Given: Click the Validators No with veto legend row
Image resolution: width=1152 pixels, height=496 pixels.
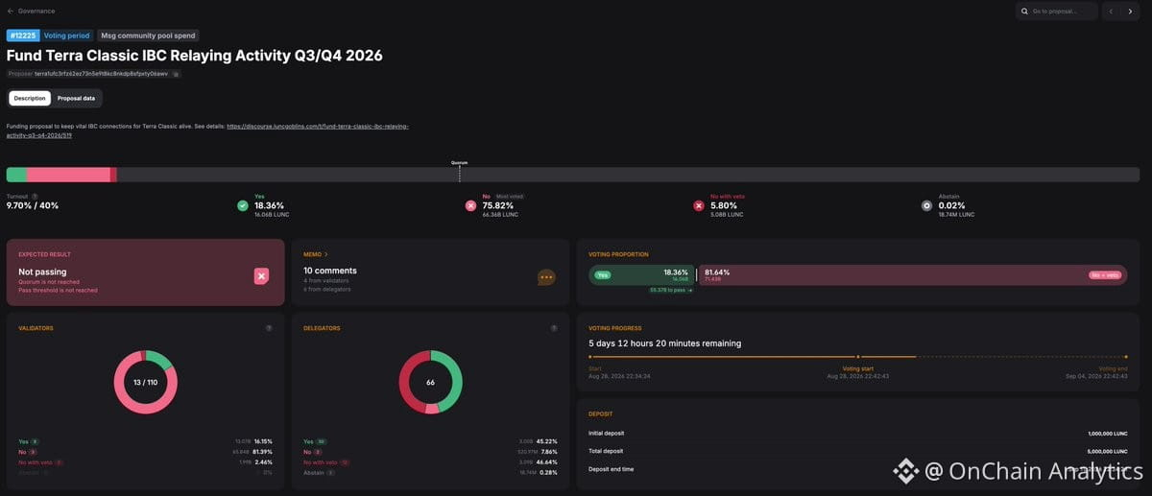Looking at the screenshot, I should [x=144, y=462].
